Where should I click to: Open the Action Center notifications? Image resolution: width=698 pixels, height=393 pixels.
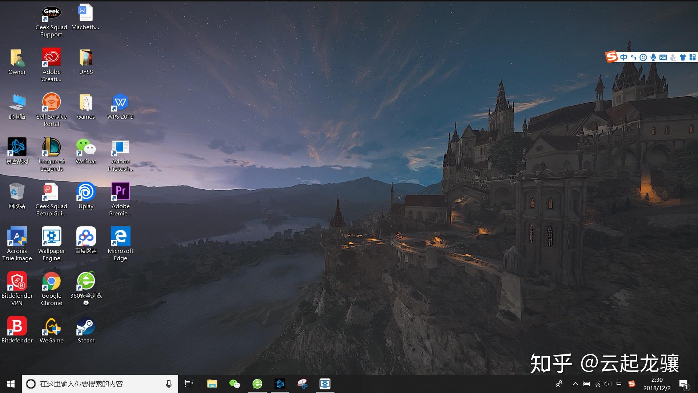point(683,384)
